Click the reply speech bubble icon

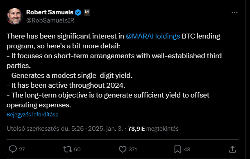[x=13, y=149]
